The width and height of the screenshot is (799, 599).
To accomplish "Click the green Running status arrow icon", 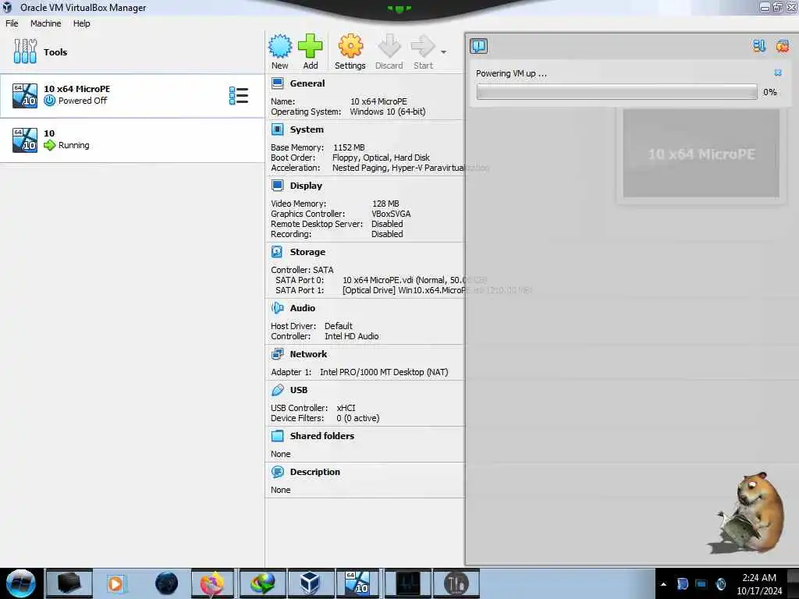I will (x=49, y=145).
